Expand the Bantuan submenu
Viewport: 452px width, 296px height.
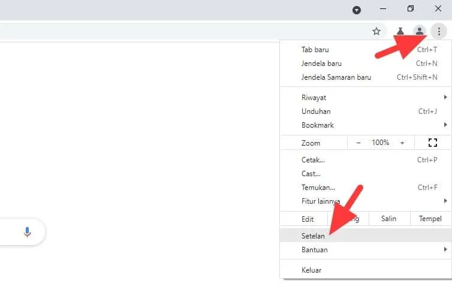pos(366,250)
